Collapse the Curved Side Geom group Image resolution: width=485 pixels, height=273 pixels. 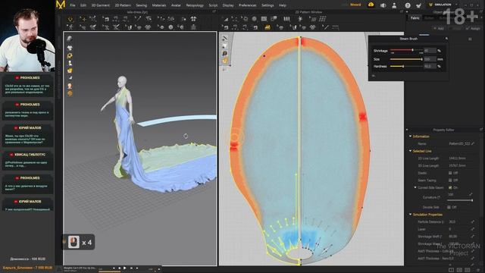415,187
